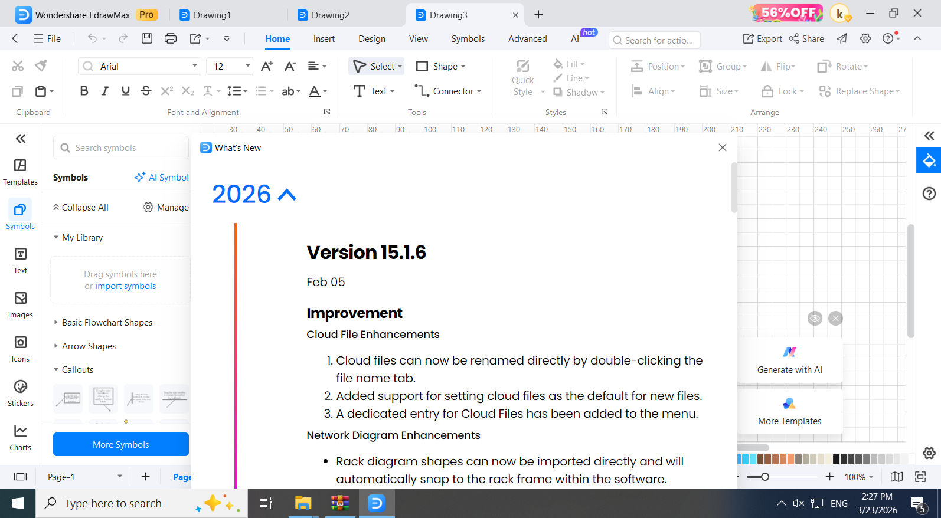Open the Images panel in sidebar
The height and width of the screenshot is (518, 941).
[x=21, y=305]
